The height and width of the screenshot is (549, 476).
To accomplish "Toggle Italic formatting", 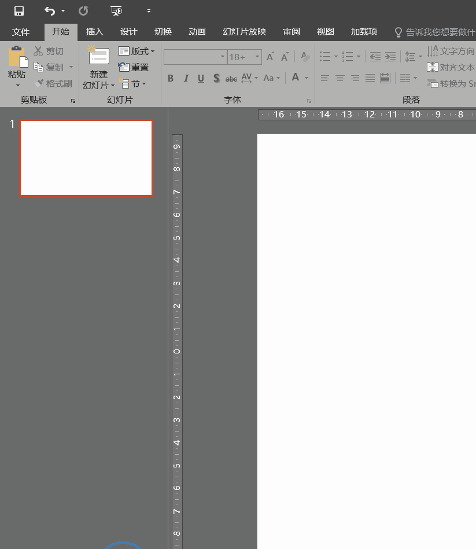I will (186, 78).
